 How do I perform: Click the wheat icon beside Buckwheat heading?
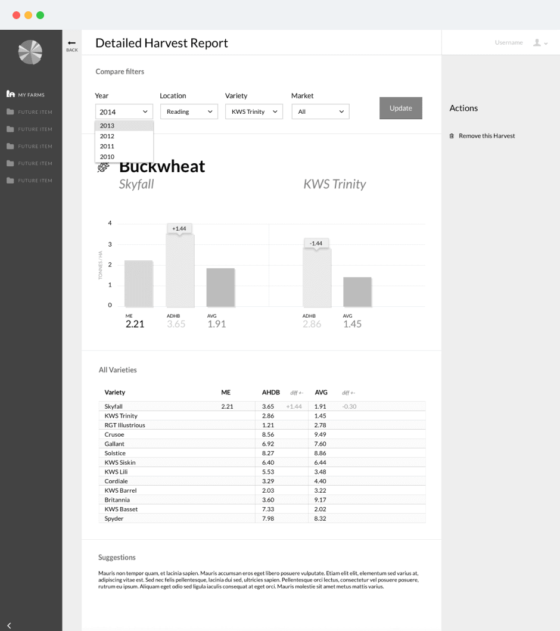(x=102, y=167)
